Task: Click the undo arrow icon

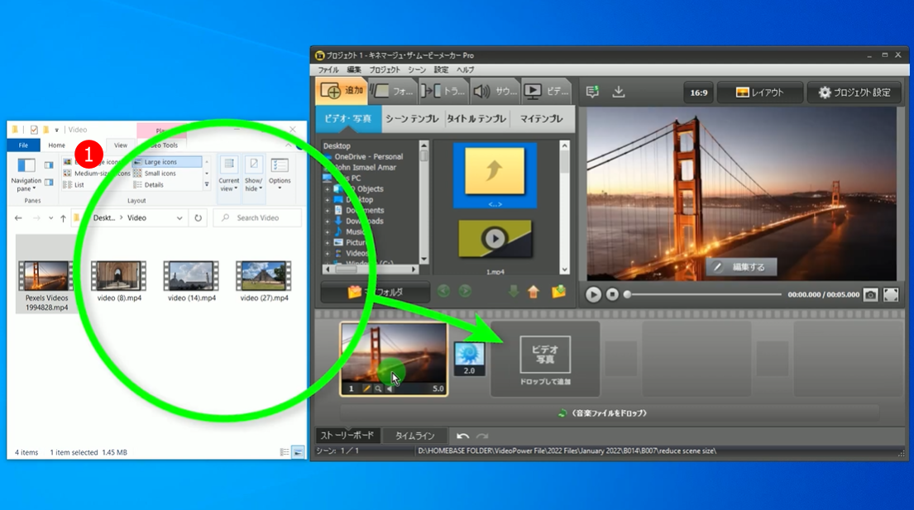Action: [463, 436]
